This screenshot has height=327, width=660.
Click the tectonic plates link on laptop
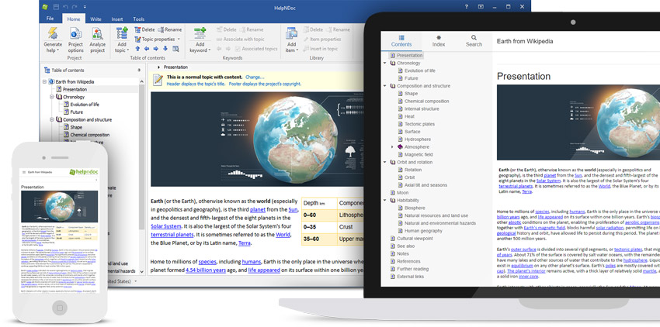coord(628,250)
